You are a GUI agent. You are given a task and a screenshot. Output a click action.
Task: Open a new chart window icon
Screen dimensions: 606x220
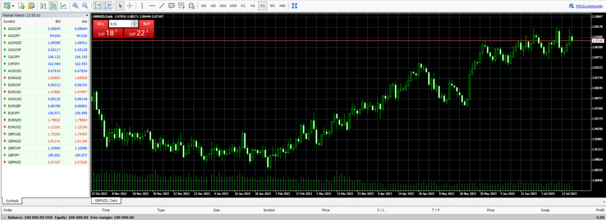click(x=7, y=6)
